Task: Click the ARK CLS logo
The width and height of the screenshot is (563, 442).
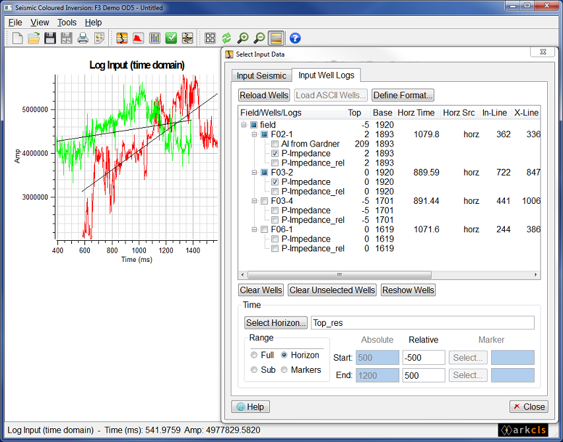Action: [523, 429]
